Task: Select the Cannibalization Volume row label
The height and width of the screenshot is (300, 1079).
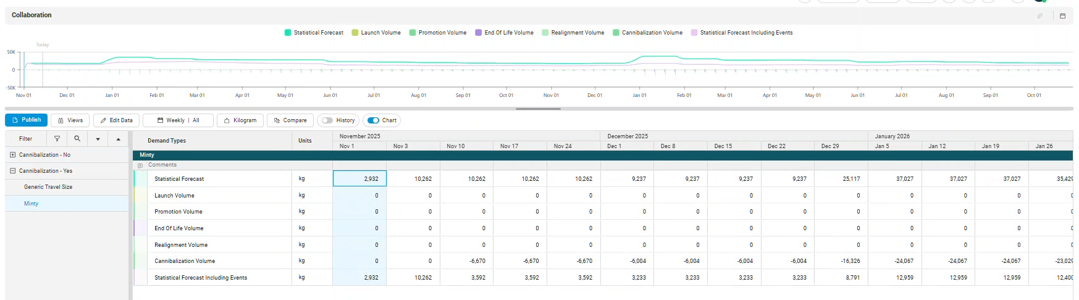Action: (x=185, y=261)
